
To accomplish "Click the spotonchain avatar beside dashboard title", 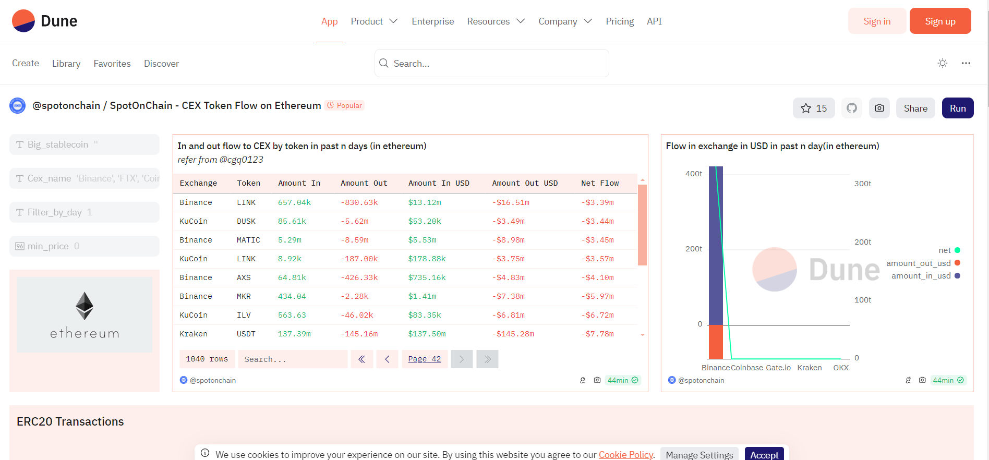I will coord(18,105).
